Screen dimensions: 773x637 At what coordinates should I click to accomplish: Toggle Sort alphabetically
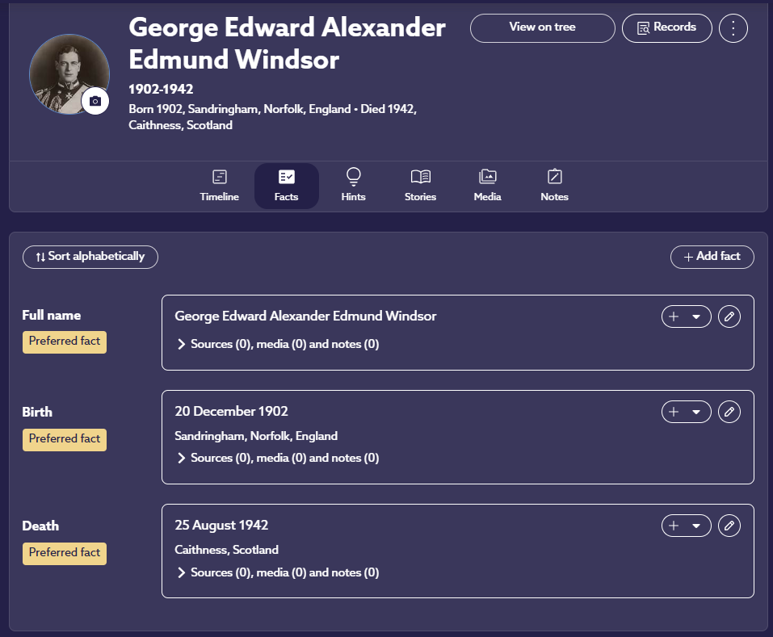(90, 257)
